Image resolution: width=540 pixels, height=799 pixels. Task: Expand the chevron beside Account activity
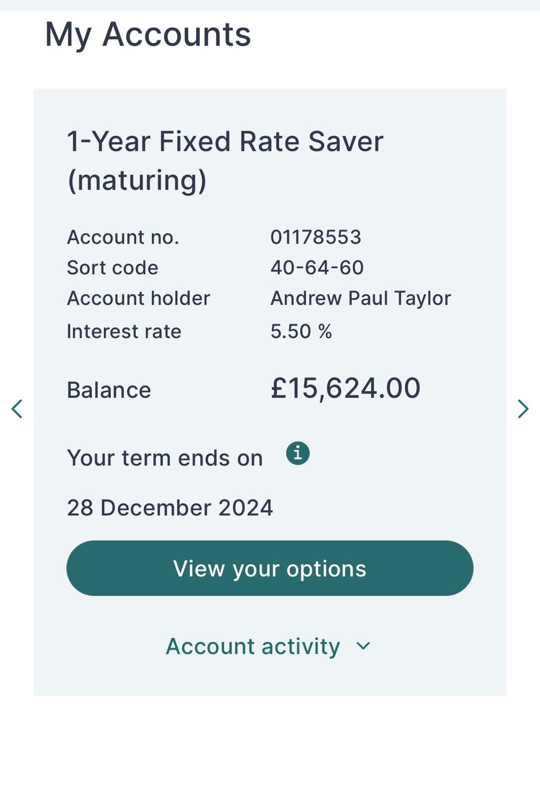point(363,646)
